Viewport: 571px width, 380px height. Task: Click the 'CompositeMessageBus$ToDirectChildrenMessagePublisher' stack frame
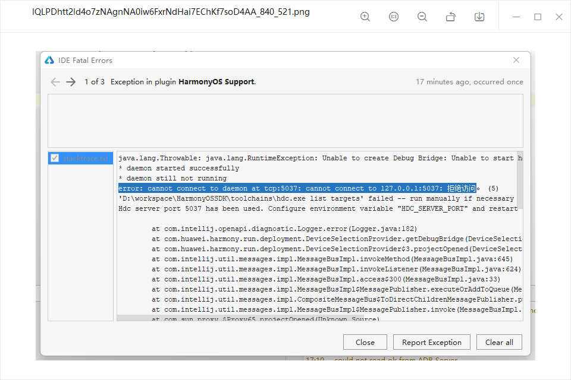tap(337, 300)
